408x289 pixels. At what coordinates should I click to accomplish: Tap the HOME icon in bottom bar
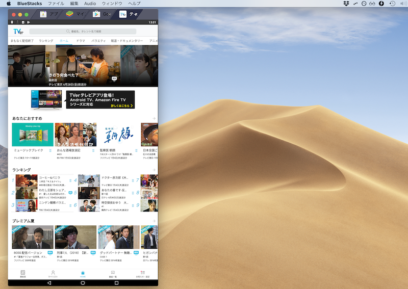pyautogui.click(x=83, y=274)
